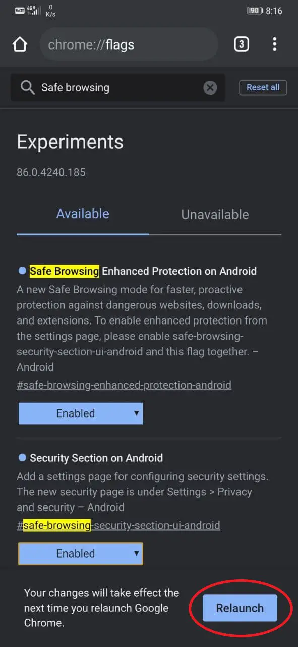The height and width of the screenshot is (647, 298).
Task: Open #safe-browsing-enhanced-protection-android link
Action: [124, 385]
